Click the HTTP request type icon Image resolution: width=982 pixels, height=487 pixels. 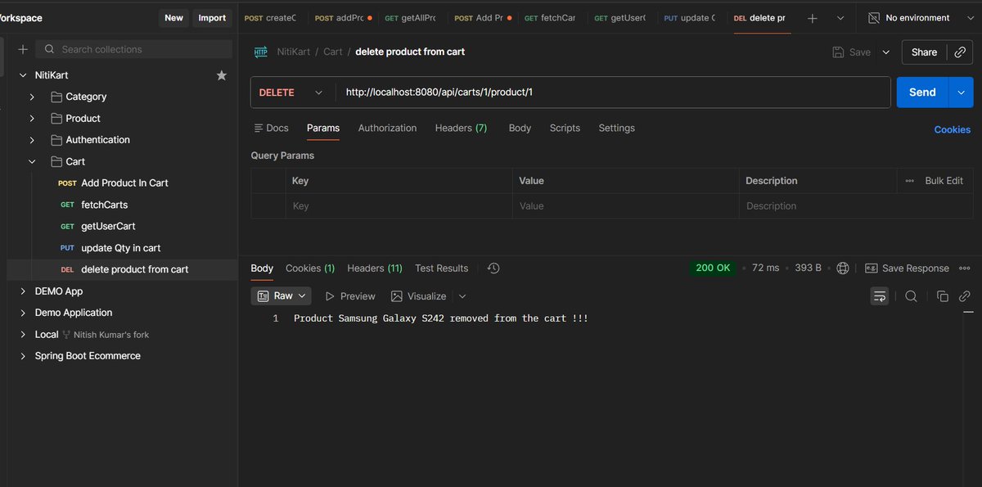(x=261, y=52)
